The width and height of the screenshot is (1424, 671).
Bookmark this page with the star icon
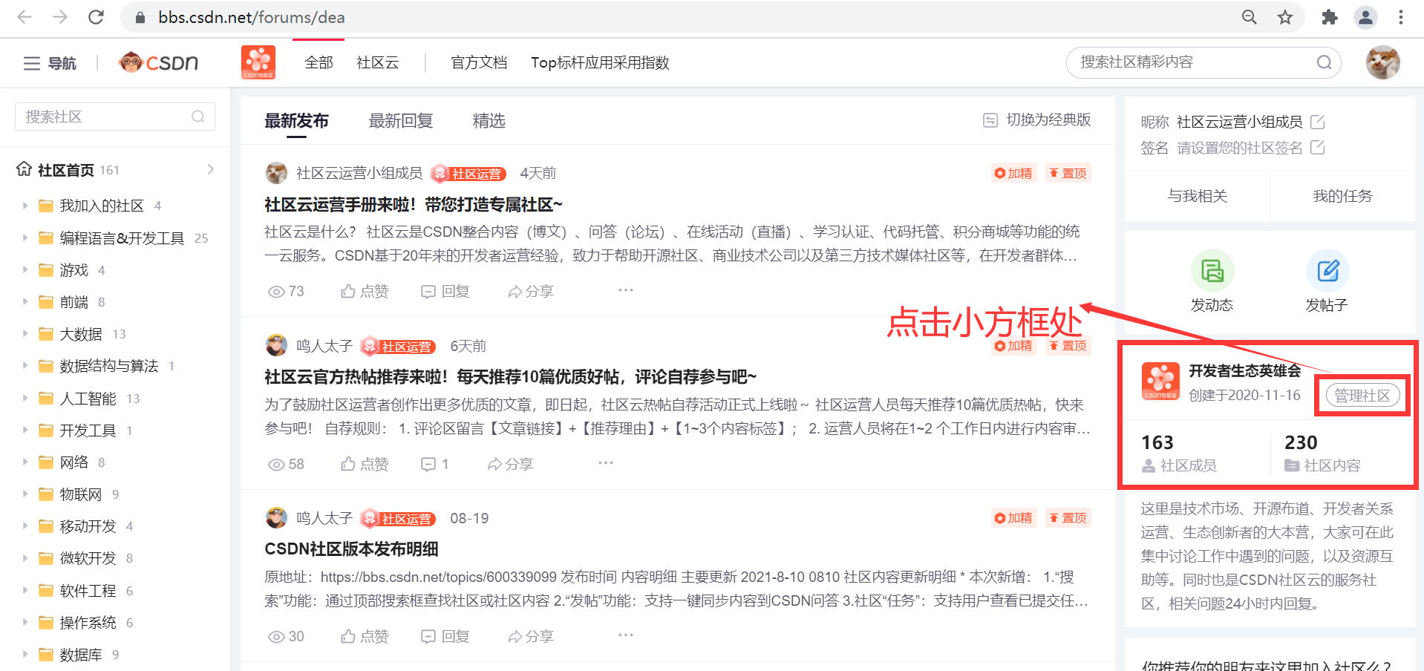(x=1285, y=17)
